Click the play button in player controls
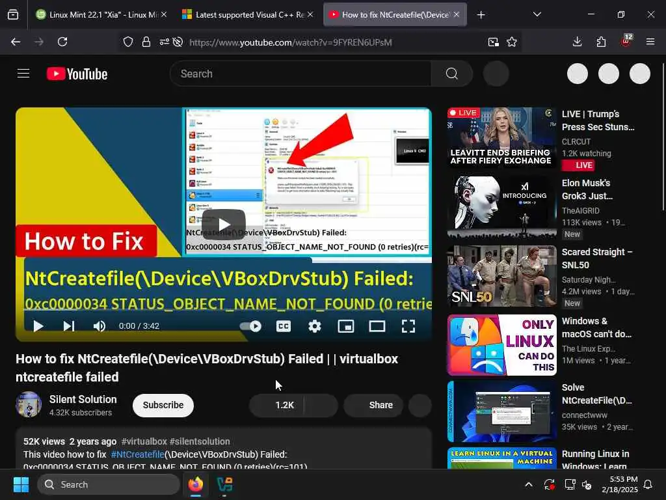Image resolution: width=666 pixels, height=500 pixels. (38, 326)
